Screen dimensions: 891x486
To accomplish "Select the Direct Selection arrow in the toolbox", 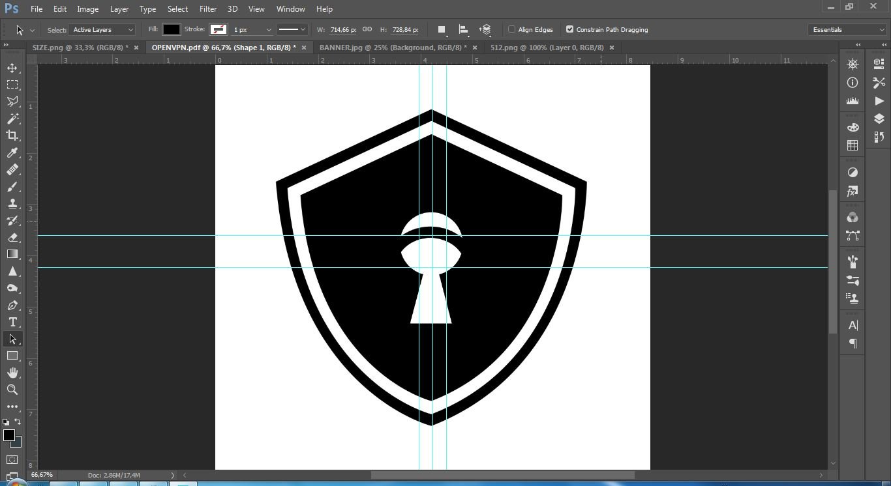I will tap(12, 339).
